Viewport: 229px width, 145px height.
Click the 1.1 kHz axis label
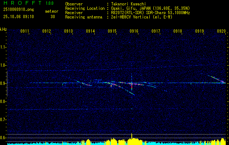point(3,47)
